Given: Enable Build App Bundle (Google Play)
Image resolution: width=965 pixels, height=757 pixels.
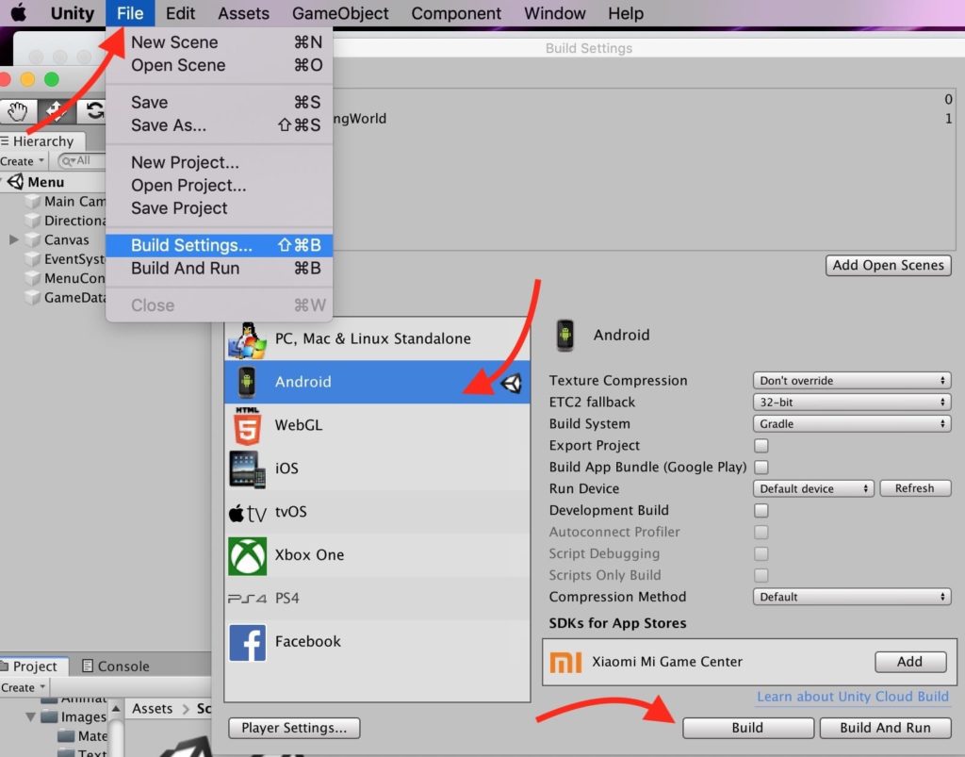Looking at the screenshot, I should [x=761, y=467].
